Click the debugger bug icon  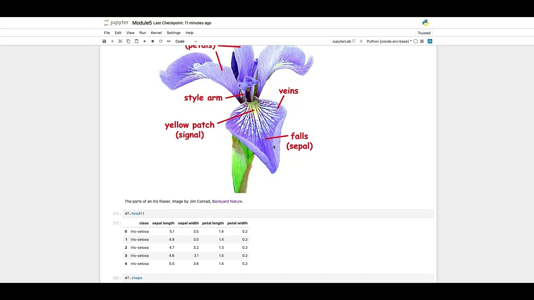click(361, 41)
